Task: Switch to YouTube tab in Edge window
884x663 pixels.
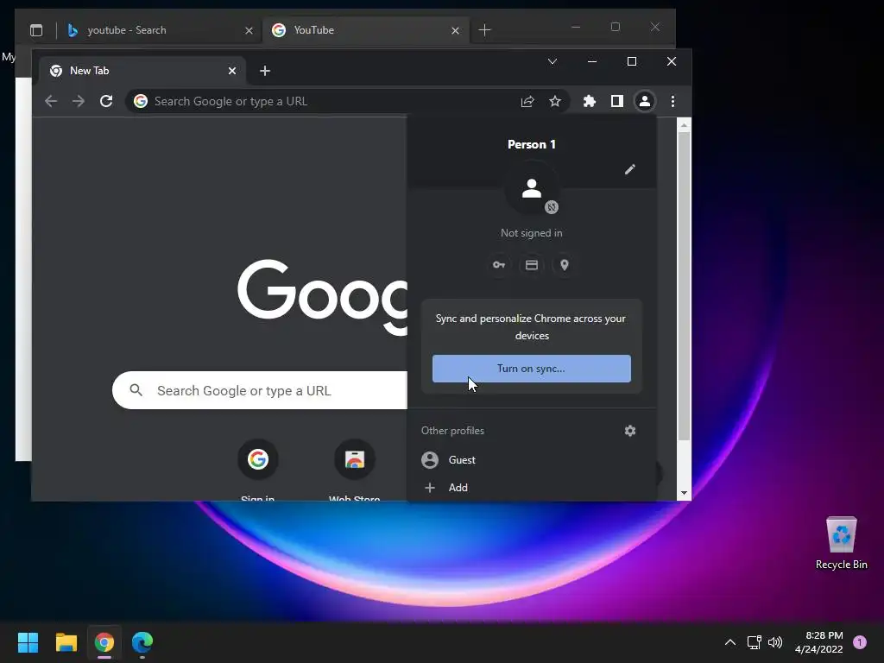Action: tap(363, 30)
